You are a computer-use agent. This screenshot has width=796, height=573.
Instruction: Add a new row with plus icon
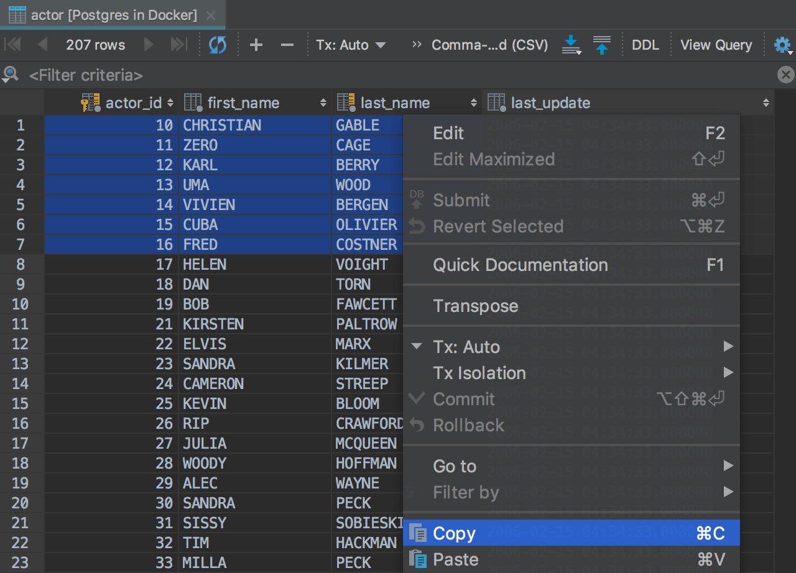(256, 45)
